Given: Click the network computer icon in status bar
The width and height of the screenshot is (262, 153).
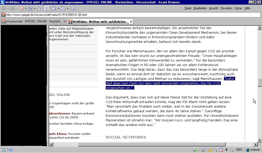Looking at the screenshot, I should [x=203, y=150].
